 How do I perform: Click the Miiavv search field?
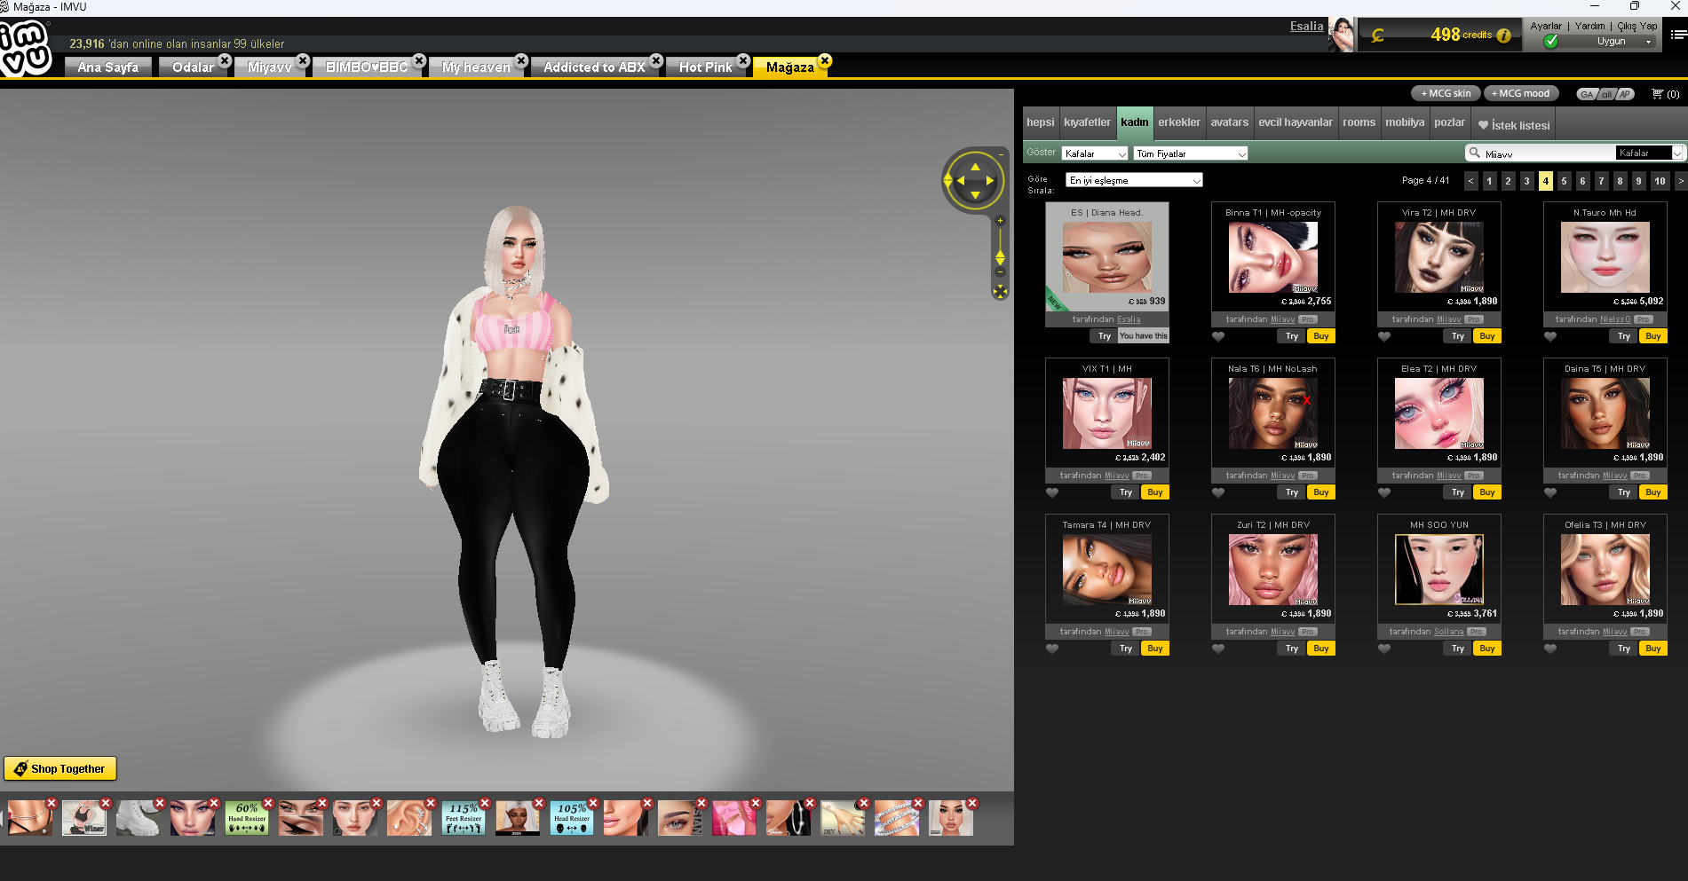[1549, 153]
